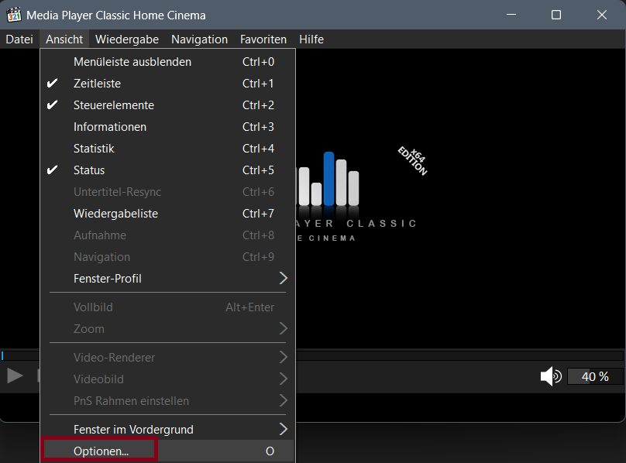Uncheck the Status entry
Image resolution: width=626 pixels, height=463 pixels.
click(167, 170)
